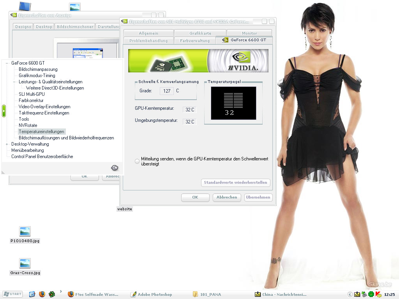Click the Übernehmen button
Screen dimensions: 399x299
tap(258, 197)
